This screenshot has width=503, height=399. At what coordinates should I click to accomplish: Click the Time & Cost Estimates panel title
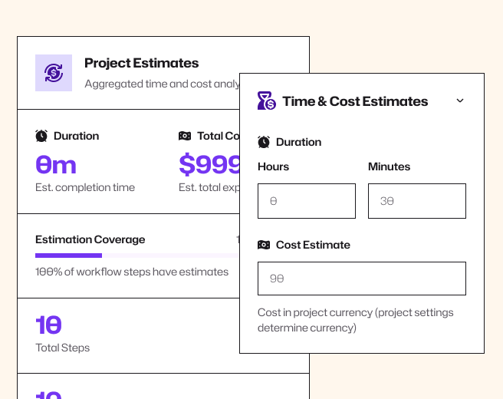[355, 101]
